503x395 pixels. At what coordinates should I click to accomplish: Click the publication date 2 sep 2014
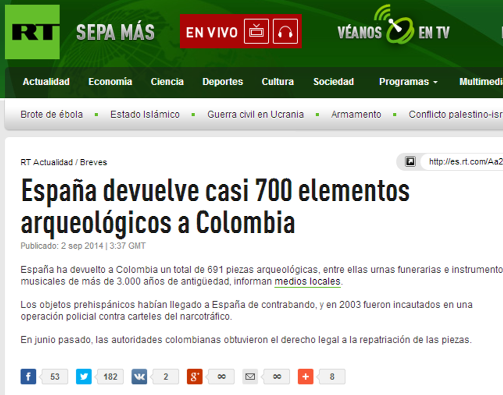[82, 246]
